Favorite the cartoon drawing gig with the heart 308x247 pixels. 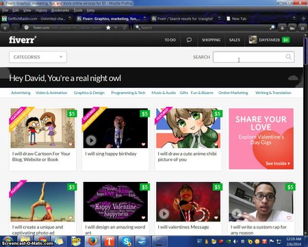70,144
